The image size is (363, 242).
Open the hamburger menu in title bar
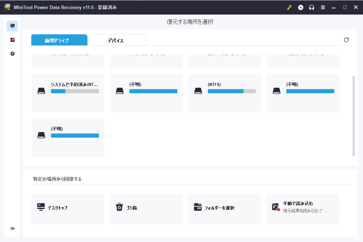(x=323, y=7)
